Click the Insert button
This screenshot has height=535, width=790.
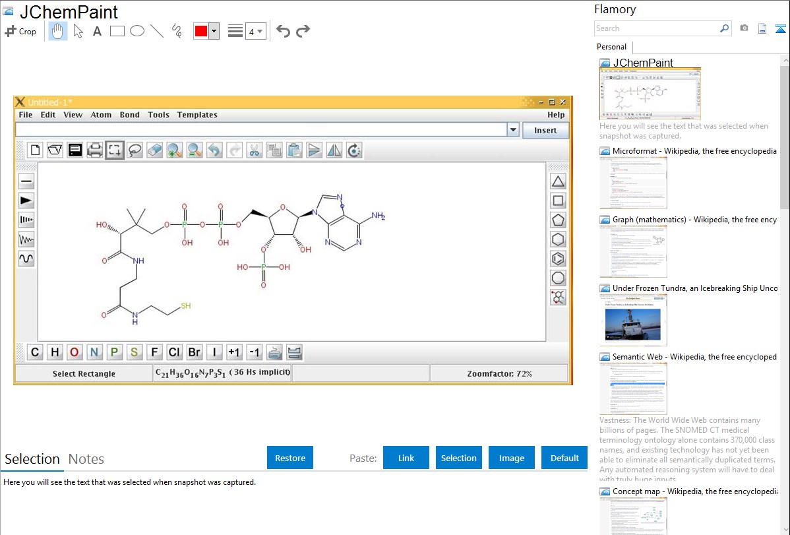(545, 130)
